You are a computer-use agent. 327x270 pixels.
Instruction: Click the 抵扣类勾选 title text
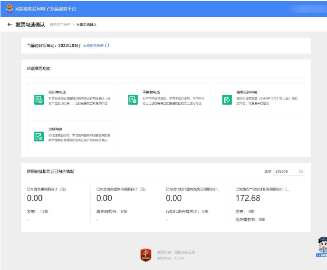58,92
